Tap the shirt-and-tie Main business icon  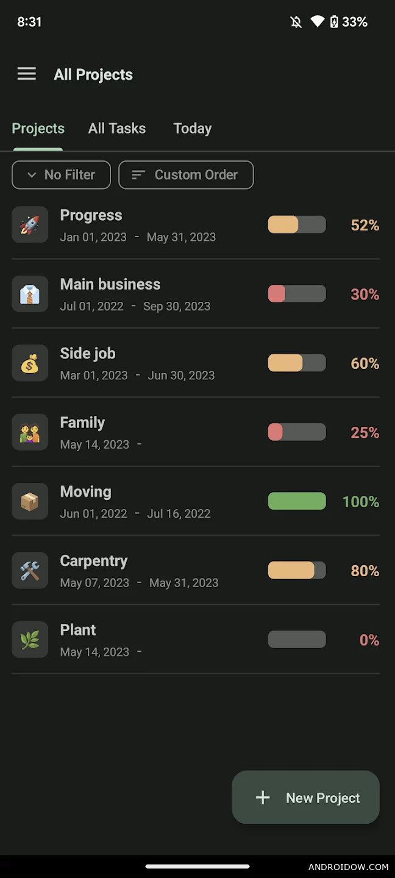tap(30, 294)
